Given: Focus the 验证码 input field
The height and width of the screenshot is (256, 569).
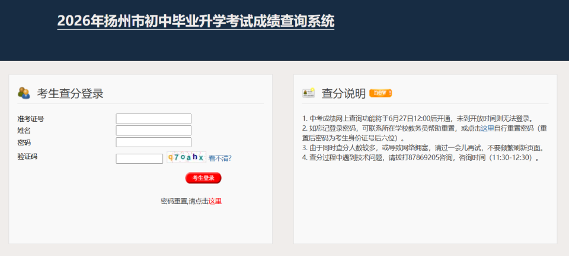Looking at the screenshot, I should click(x=139, y=158).
